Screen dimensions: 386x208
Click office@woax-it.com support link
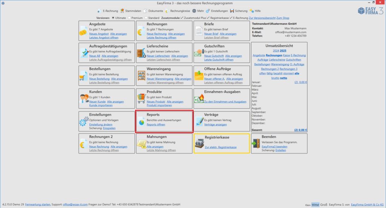pos(75,204)
